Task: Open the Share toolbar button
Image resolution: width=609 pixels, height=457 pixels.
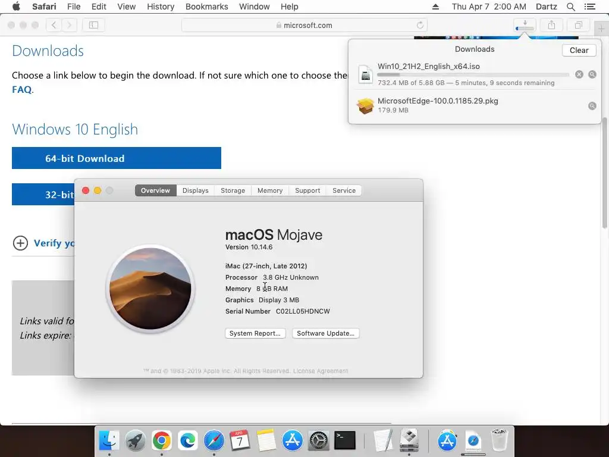Action: coord(551,25)
